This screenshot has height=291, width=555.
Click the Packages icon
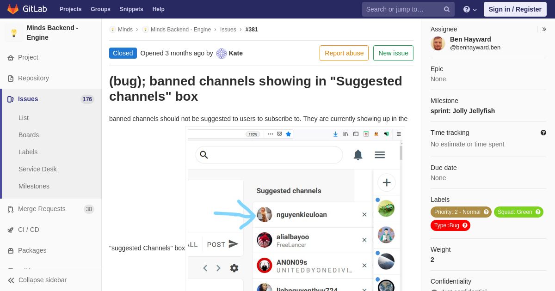pyautogui.click(x=11, y=250)
